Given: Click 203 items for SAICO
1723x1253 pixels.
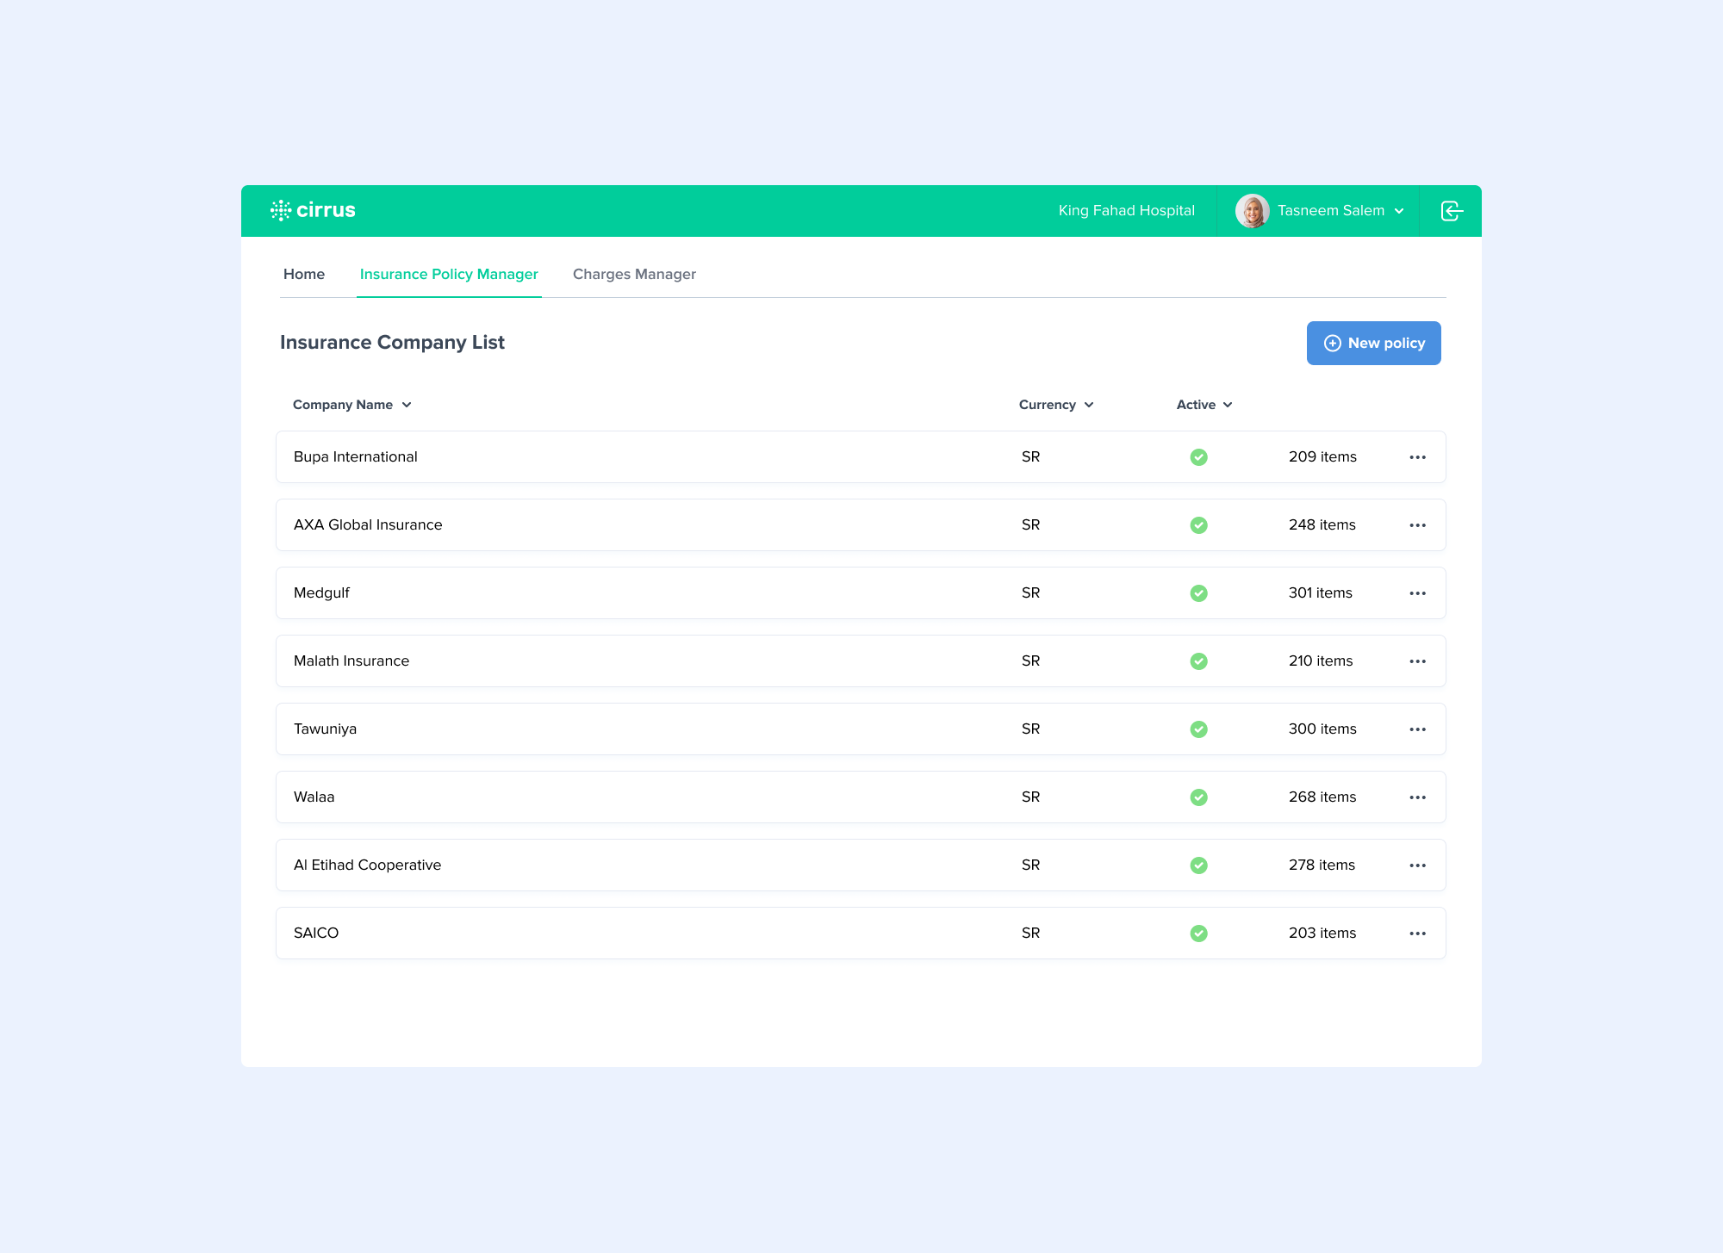Looking at the screenshot, I should pyautogui.click(x=1322, y=933).
